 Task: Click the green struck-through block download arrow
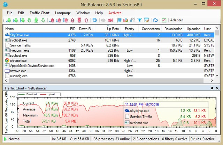(29, 20)
